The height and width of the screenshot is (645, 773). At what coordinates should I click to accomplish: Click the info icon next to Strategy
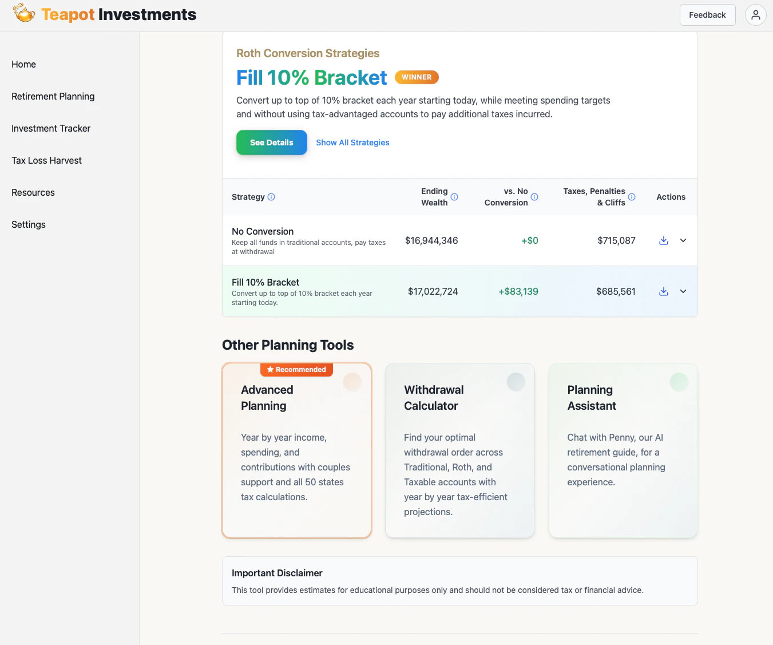(x=271, y=197)
